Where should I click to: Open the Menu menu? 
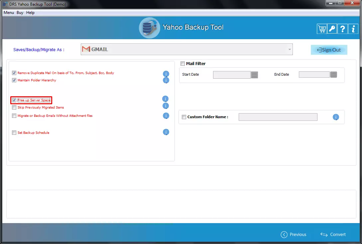pyautogui.click(x=9, y=13)
